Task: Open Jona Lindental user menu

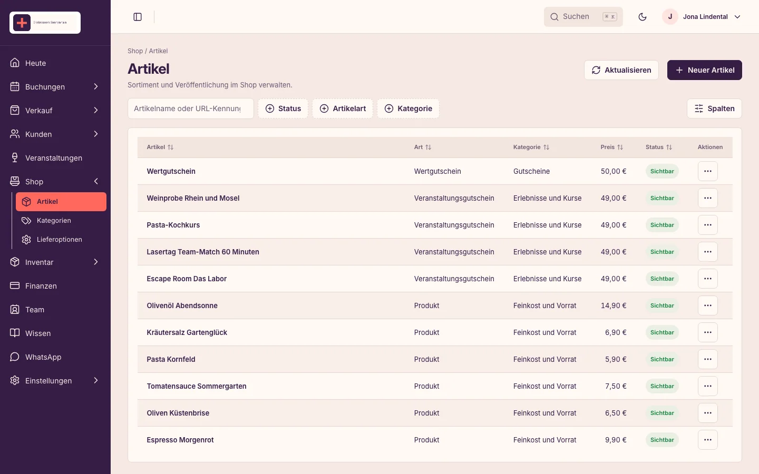Action: pyautogui.click(x=702, y=17)
